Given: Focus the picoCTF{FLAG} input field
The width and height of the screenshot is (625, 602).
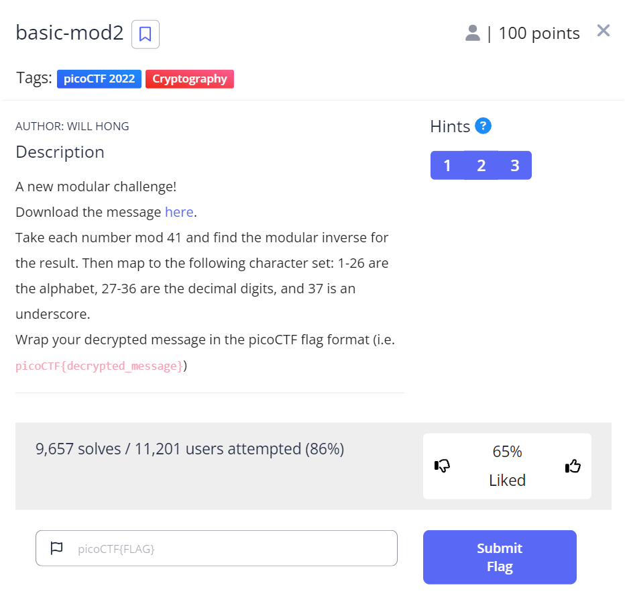Looking at the screenshot, I should (228, 548).
